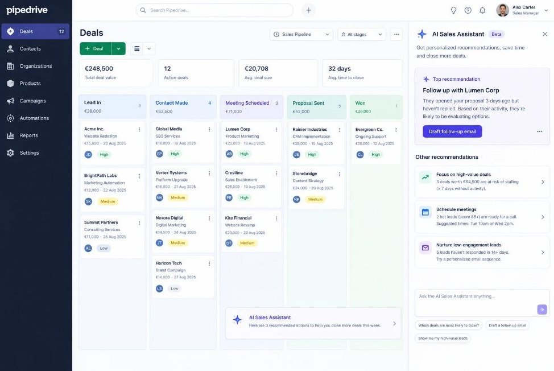Screen dimensions: 554x371
Task: Click the Meeting Scheduled column header
Action: 251,107
